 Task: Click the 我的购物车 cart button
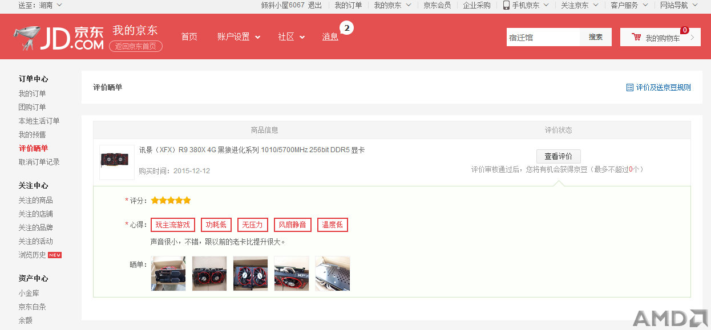pos(660,37)
